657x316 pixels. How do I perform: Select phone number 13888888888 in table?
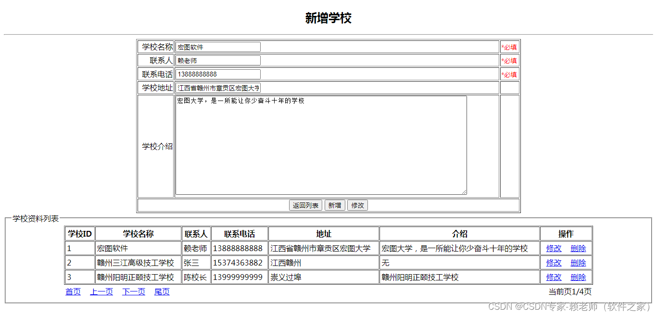tap(240, 248)
